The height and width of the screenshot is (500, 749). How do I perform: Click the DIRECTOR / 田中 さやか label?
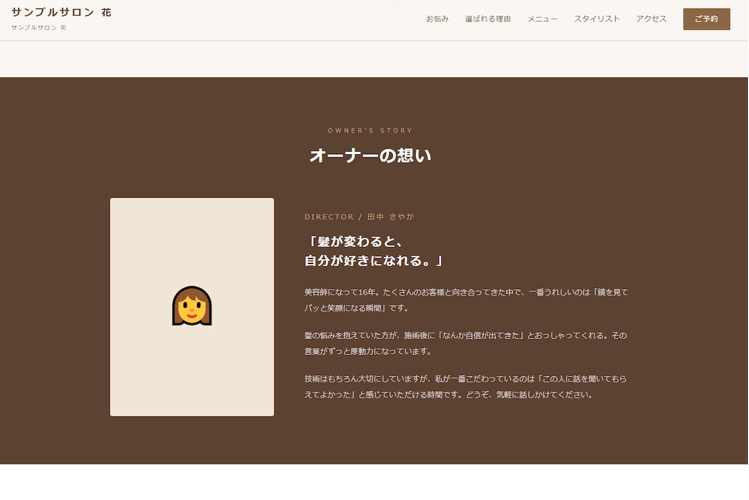tap(360, 217)
